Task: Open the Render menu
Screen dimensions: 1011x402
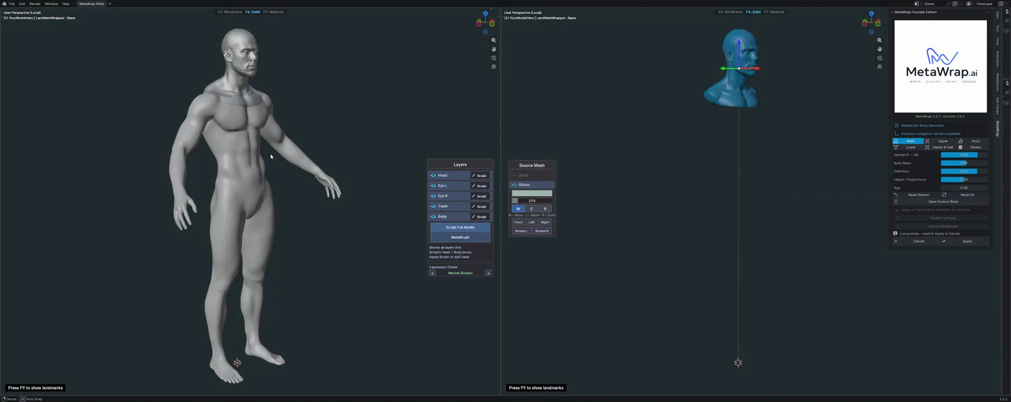Action: [35, 4]
